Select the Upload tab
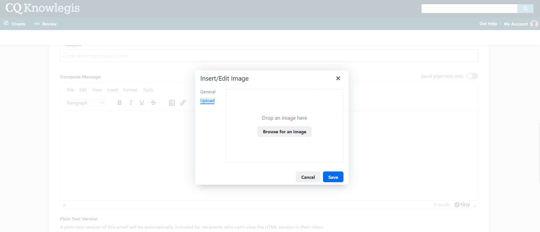 [207, 101]
